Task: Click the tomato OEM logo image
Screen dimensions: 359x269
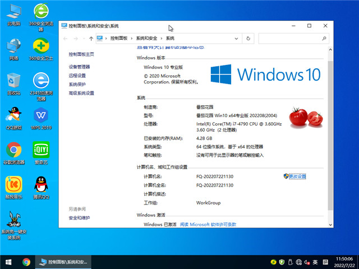Action: coord(306,117)
